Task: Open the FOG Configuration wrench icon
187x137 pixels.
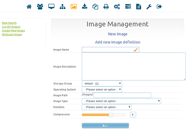Action: click(149, 7)
